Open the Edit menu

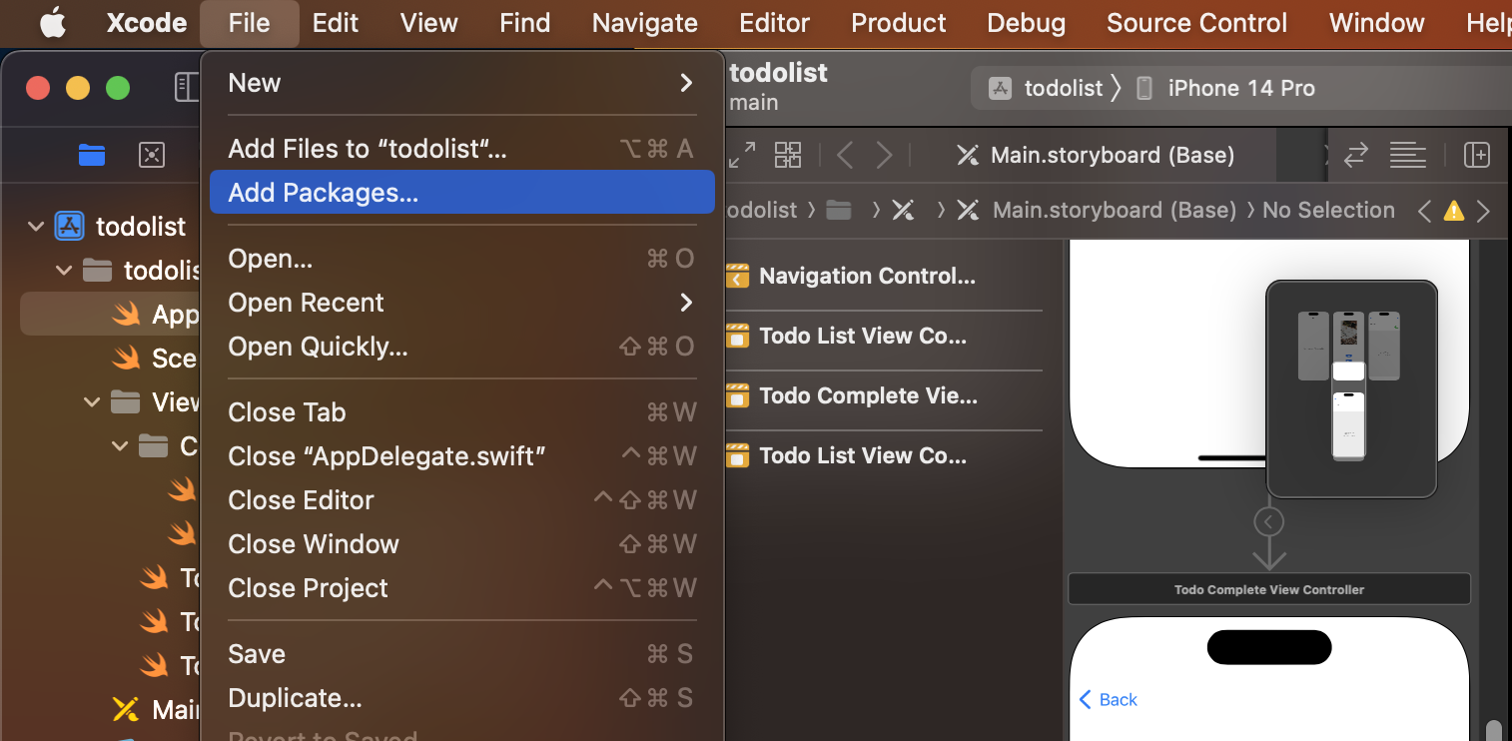[x=336, y=23]
